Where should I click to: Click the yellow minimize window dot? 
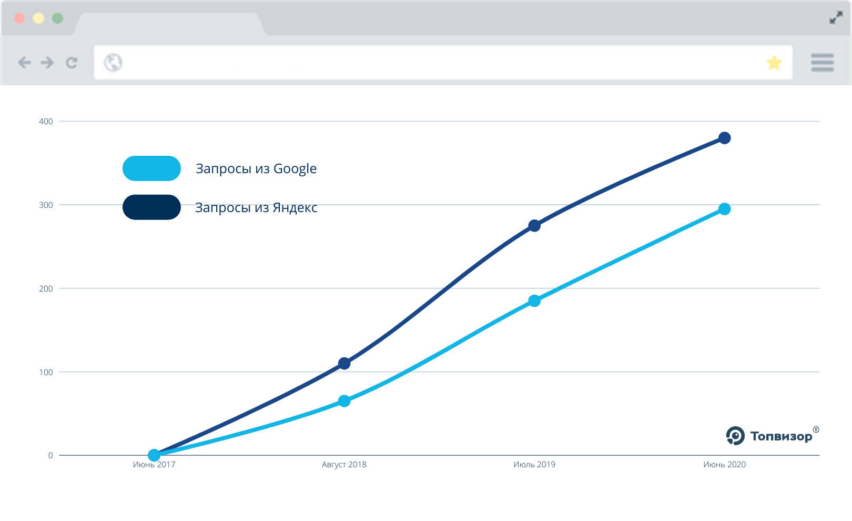pos(38,18)
